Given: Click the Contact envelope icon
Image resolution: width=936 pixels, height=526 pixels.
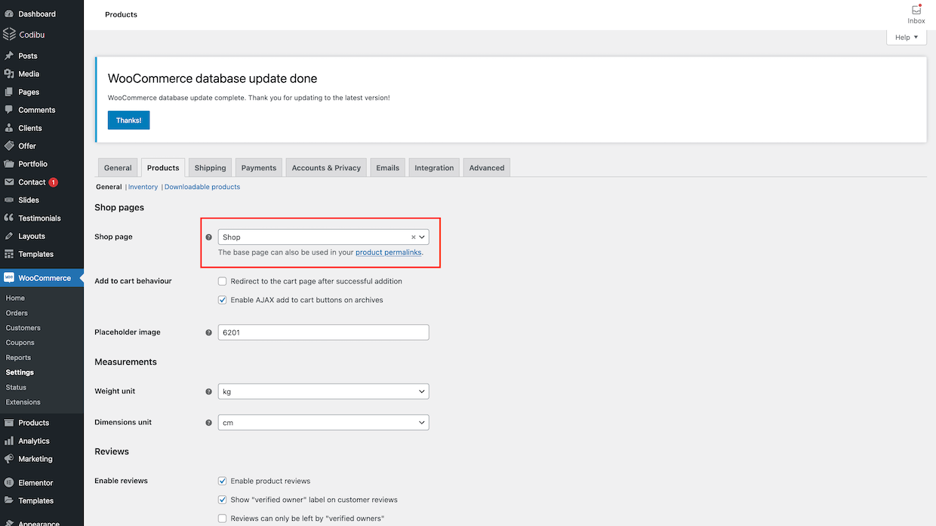Looking at the screenshot, I should coord(9,182).
